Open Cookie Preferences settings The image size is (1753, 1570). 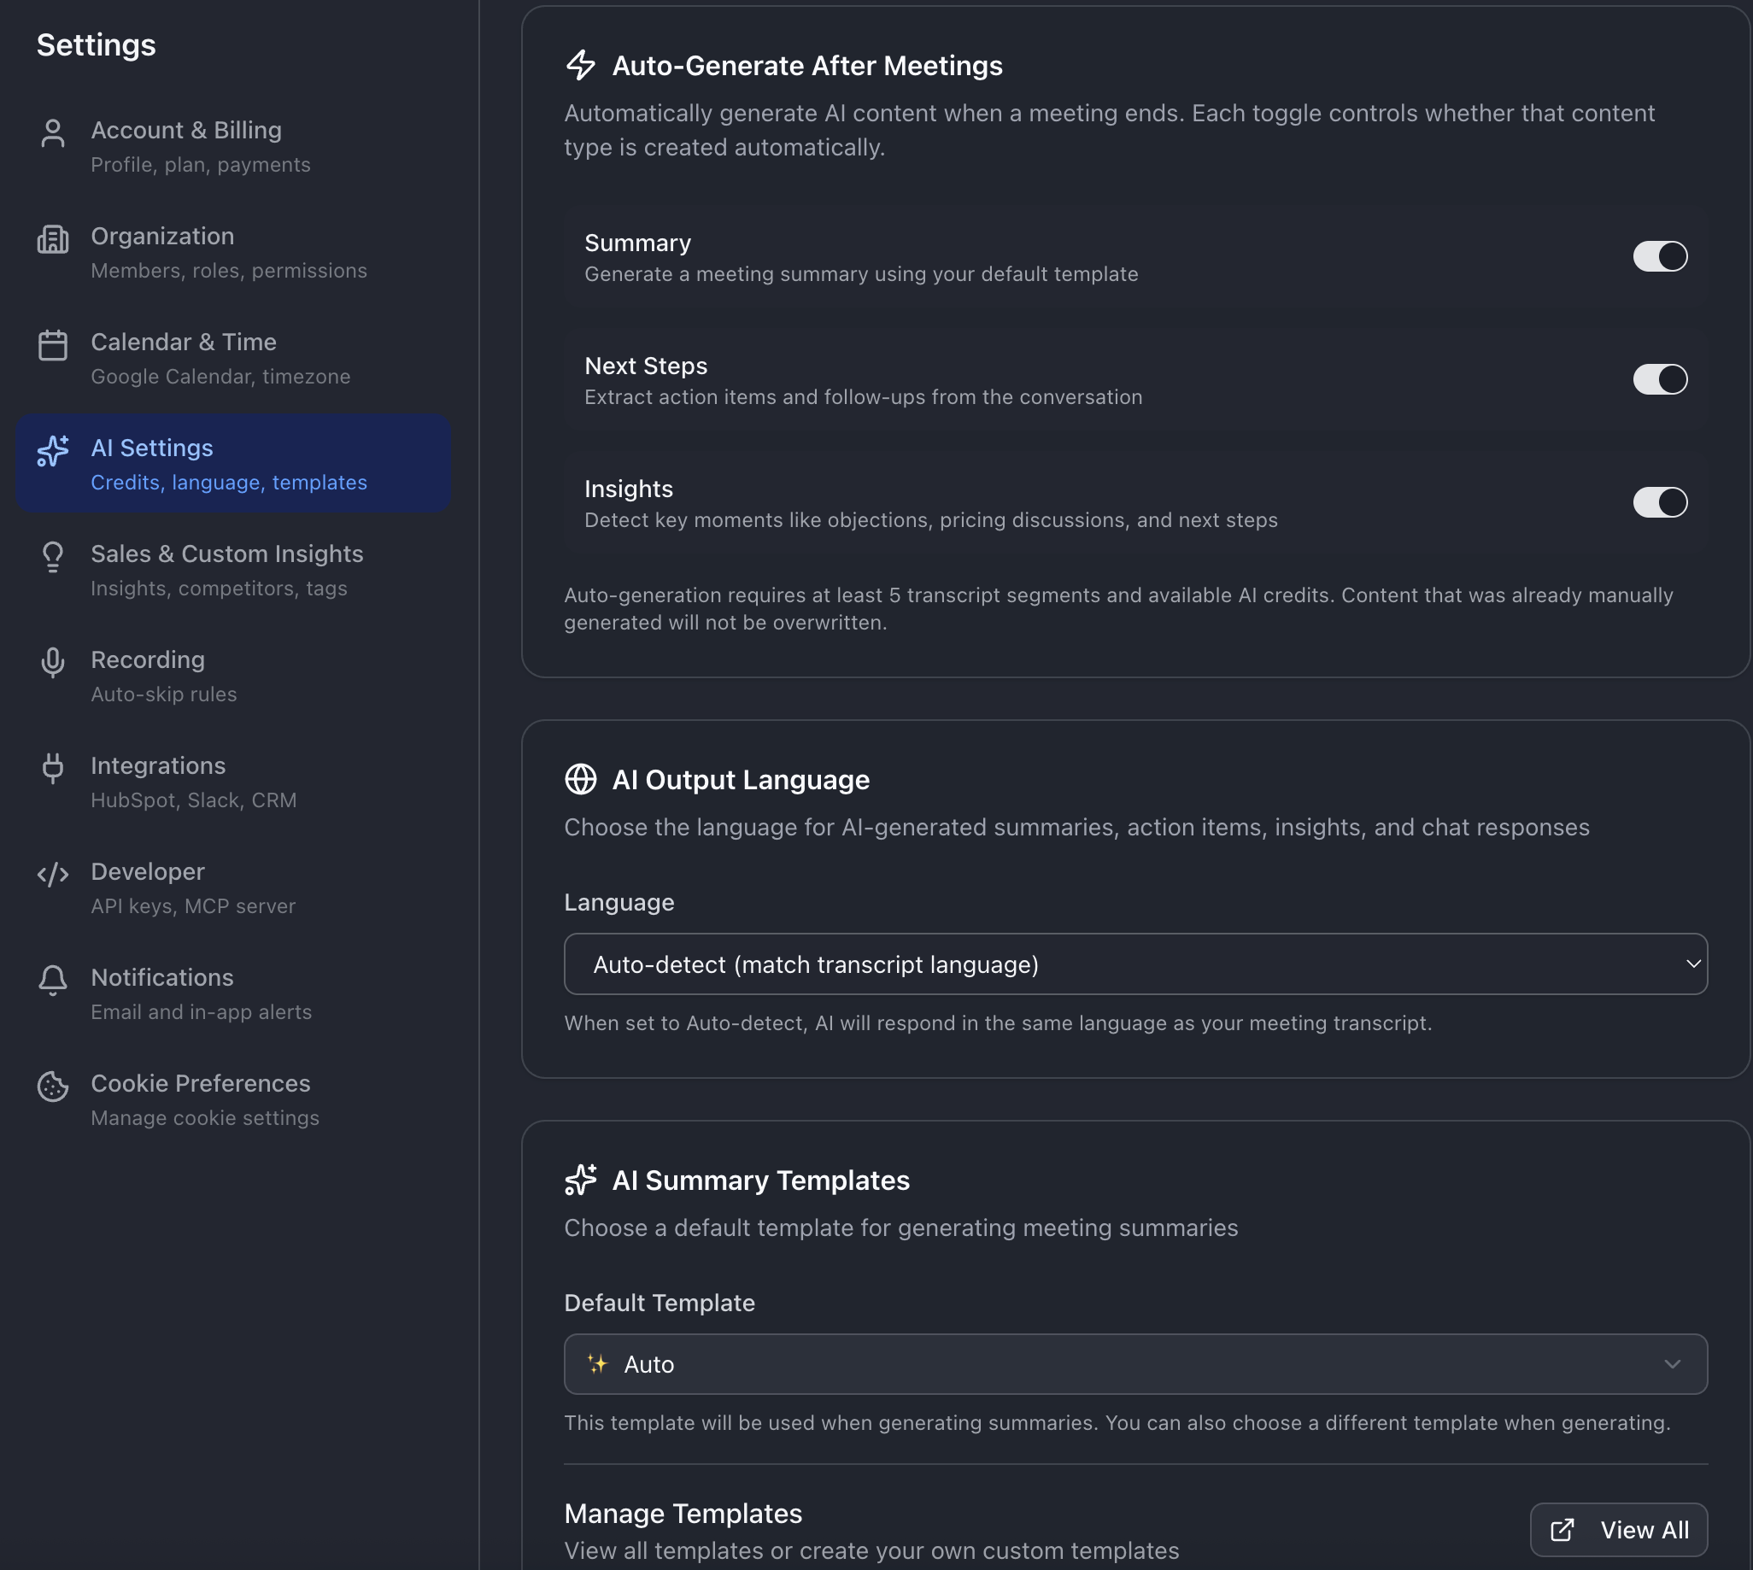[x=200, y=1083]
